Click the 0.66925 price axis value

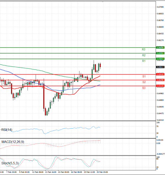click(x=160, y=14)
